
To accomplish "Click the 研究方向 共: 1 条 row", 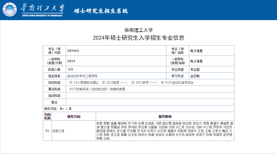I will point(139,109).
